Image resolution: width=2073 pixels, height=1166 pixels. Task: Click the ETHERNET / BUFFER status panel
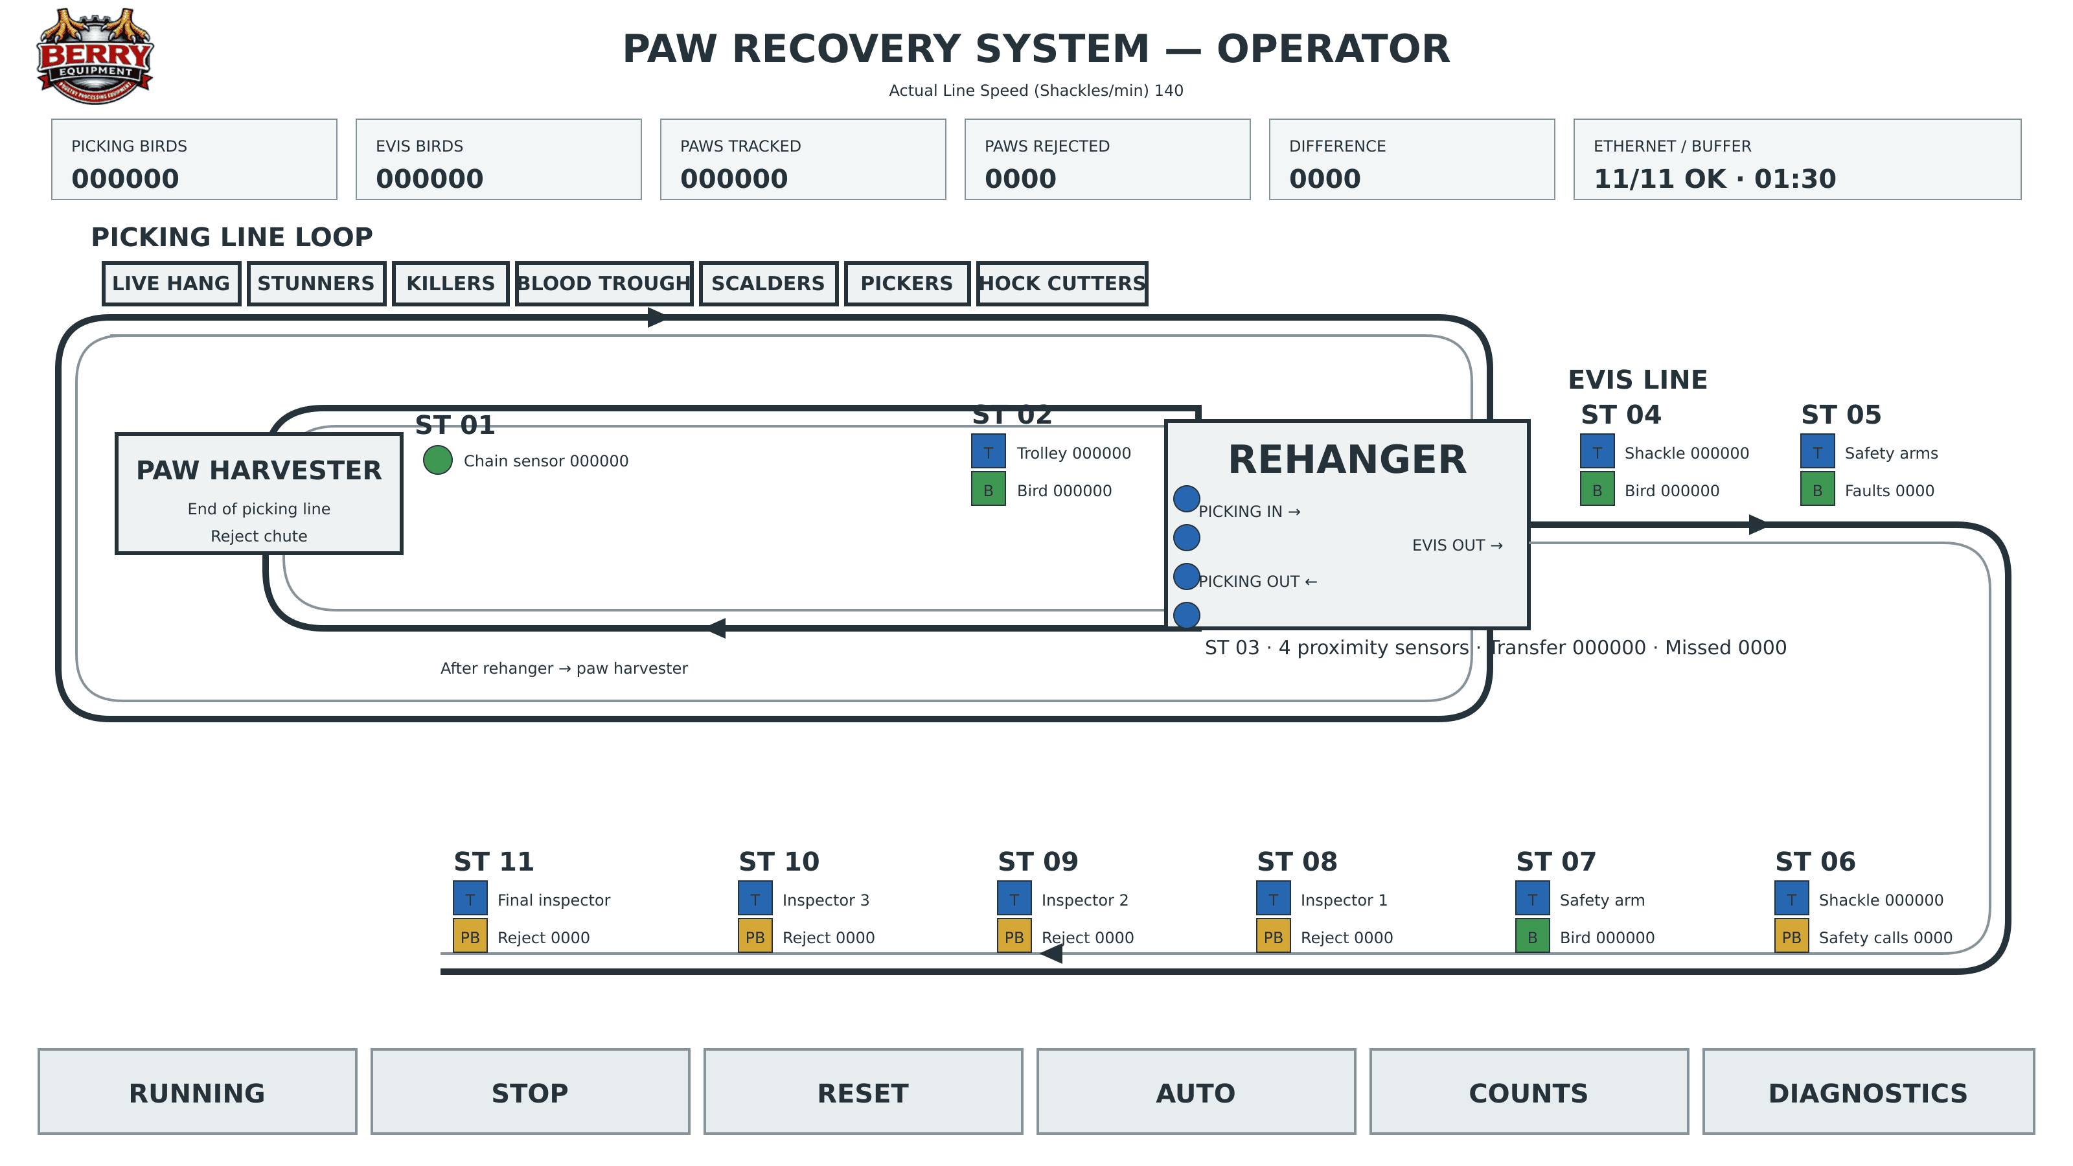click(1797, 159)
